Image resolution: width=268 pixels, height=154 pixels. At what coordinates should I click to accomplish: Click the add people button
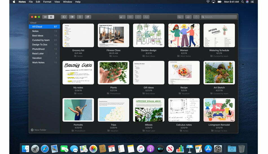click(x=188, y=17)
